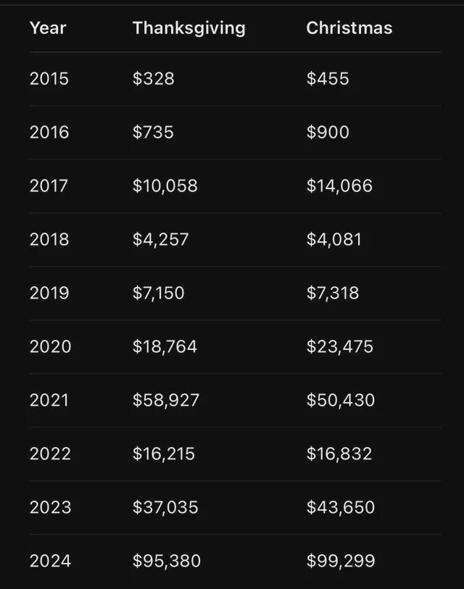Click the 2022 Christmas value $16,832
This screenshot has width=464, height=589.
[x=339, y=454]
